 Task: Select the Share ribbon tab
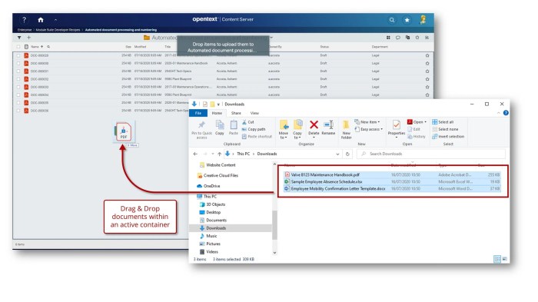(236, 113)
